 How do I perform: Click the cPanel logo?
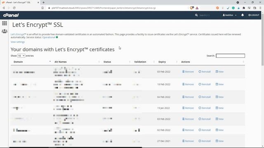tap(11, 15)
